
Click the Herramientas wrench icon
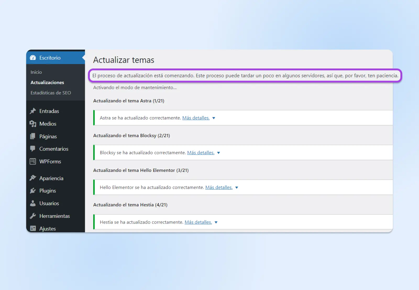click(x=33, y=216)
